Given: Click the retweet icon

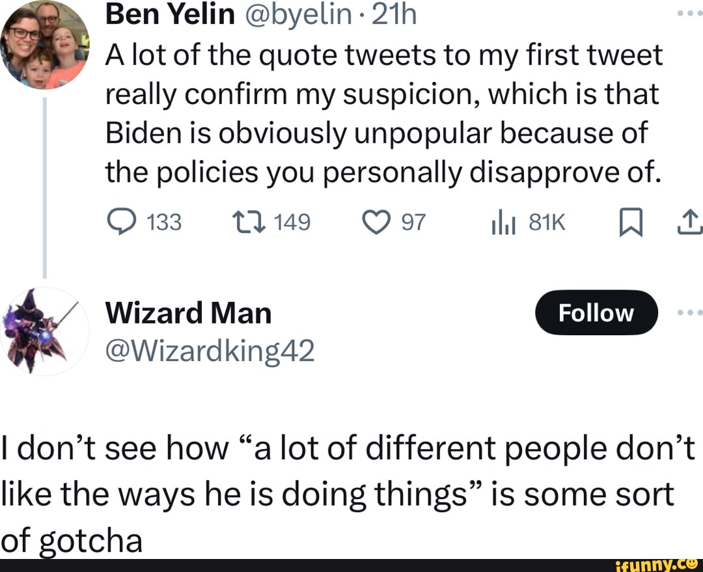Looking at the screenshot, I should click(x=247, y=223).
